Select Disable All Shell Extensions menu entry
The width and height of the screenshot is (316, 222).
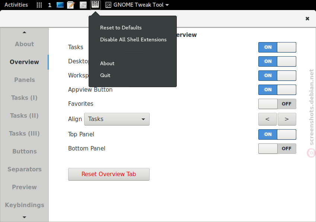[x=133, y=39]
